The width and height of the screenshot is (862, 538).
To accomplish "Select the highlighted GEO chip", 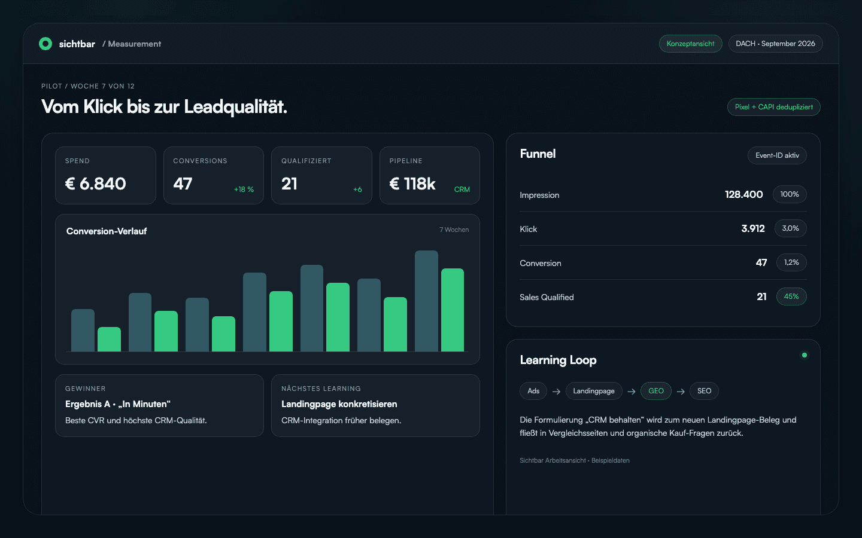I will click(x=656, y=391).
